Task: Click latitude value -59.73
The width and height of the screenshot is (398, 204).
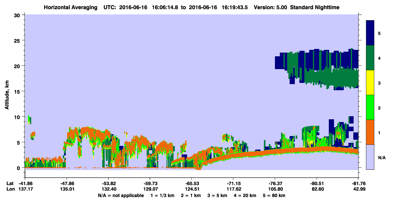Action: (x=150, y=184)
